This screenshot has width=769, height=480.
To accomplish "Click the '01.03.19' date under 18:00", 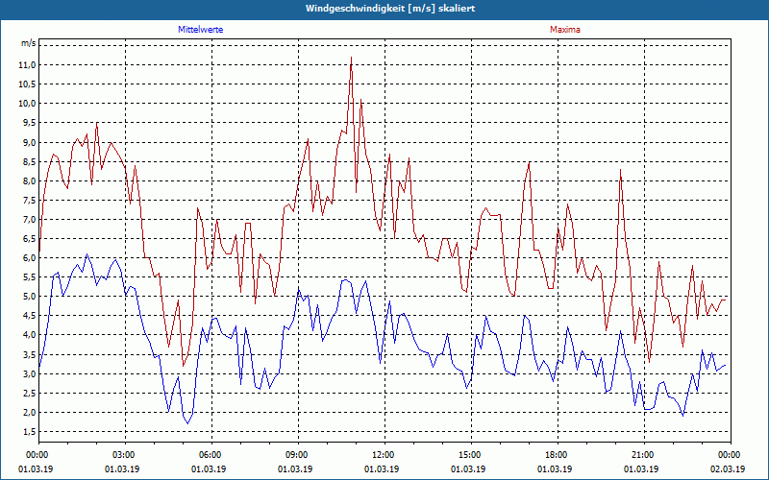I will point(556,469).
